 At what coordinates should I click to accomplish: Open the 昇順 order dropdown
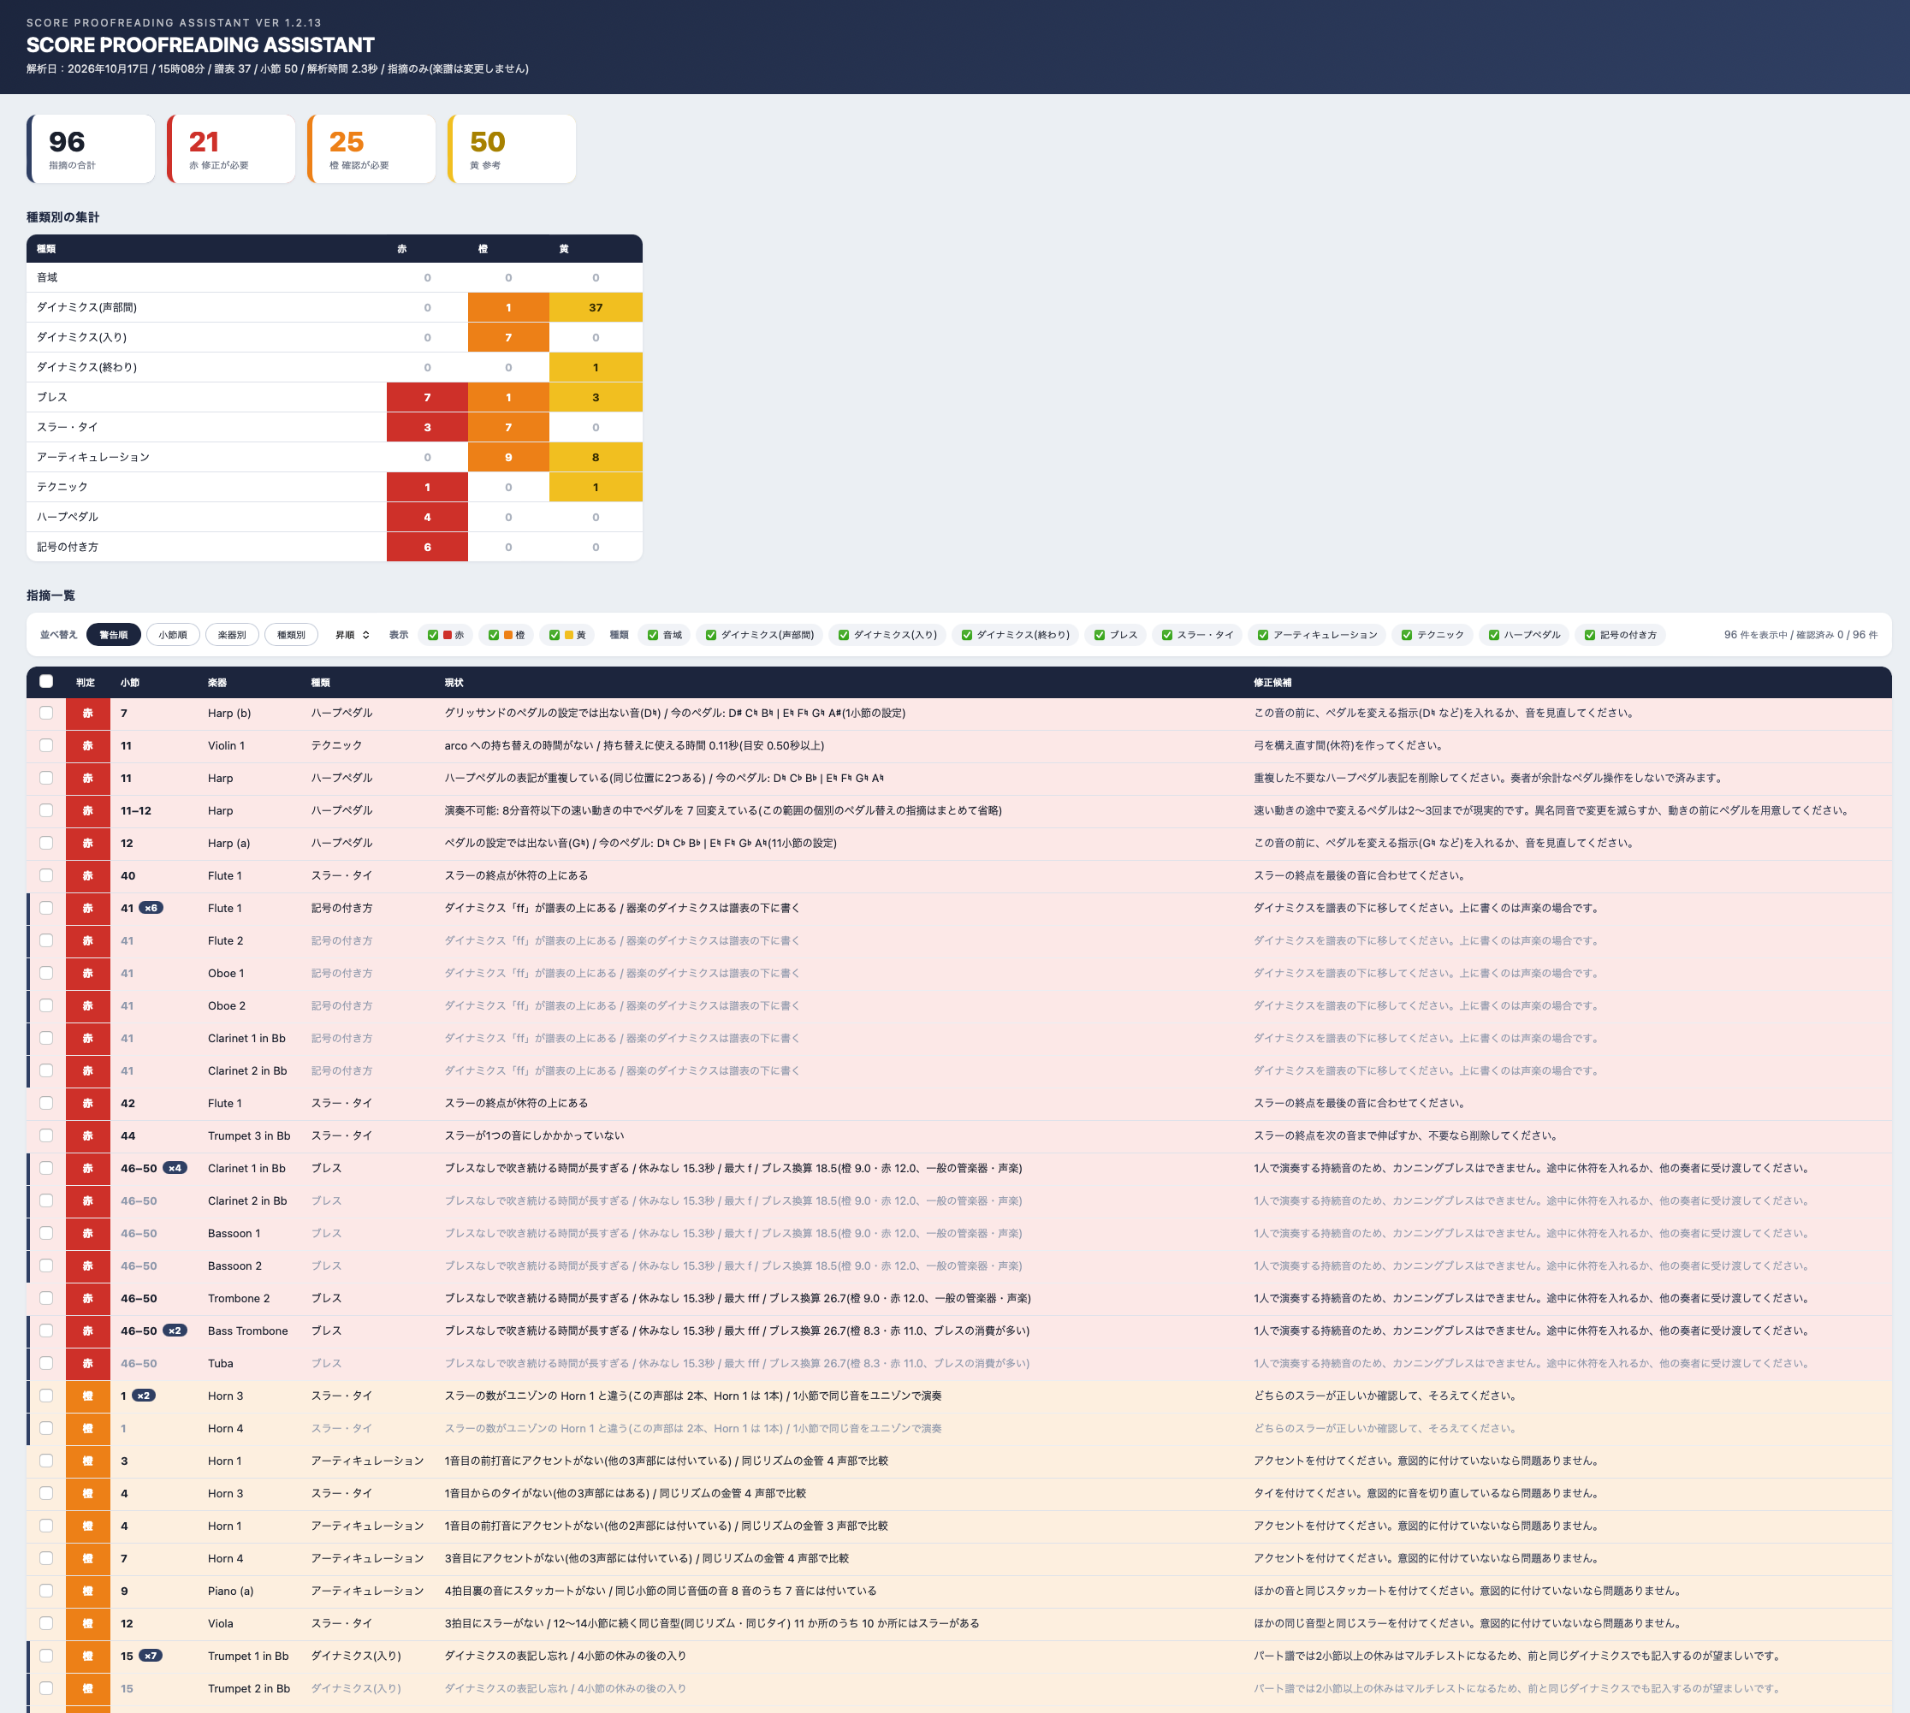pyautogui.click(x=353, y=634)
